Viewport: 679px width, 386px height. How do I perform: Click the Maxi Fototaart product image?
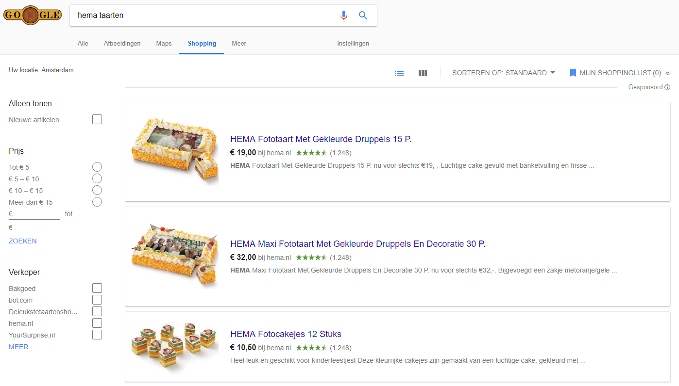(175, 256)
